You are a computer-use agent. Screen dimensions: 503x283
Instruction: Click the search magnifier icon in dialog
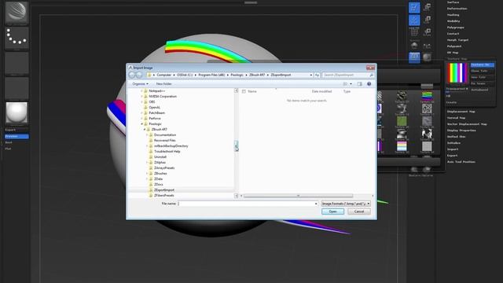coord(372,75)
